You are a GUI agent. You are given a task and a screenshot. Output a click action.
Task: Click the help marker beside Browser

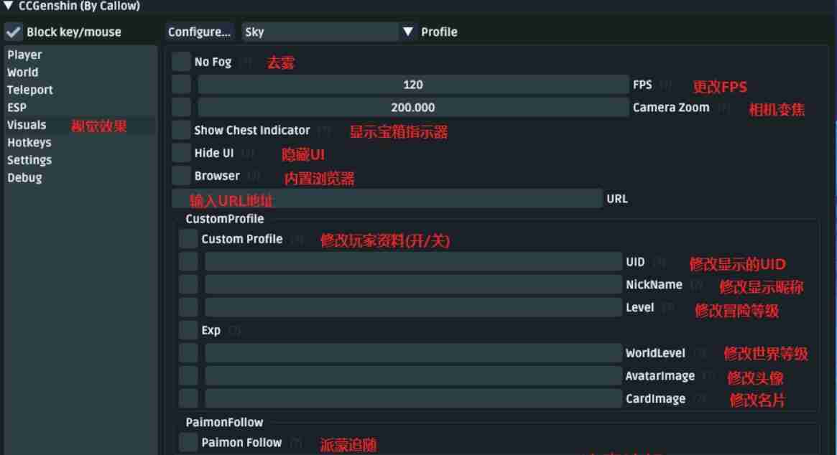point(254,176)
